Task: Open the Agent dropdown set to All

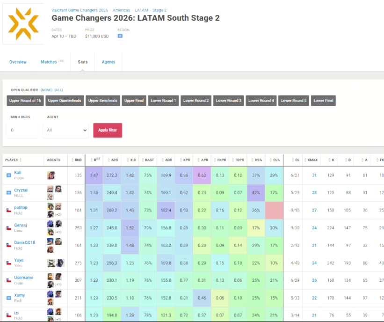Action: [x=65, y=130]
